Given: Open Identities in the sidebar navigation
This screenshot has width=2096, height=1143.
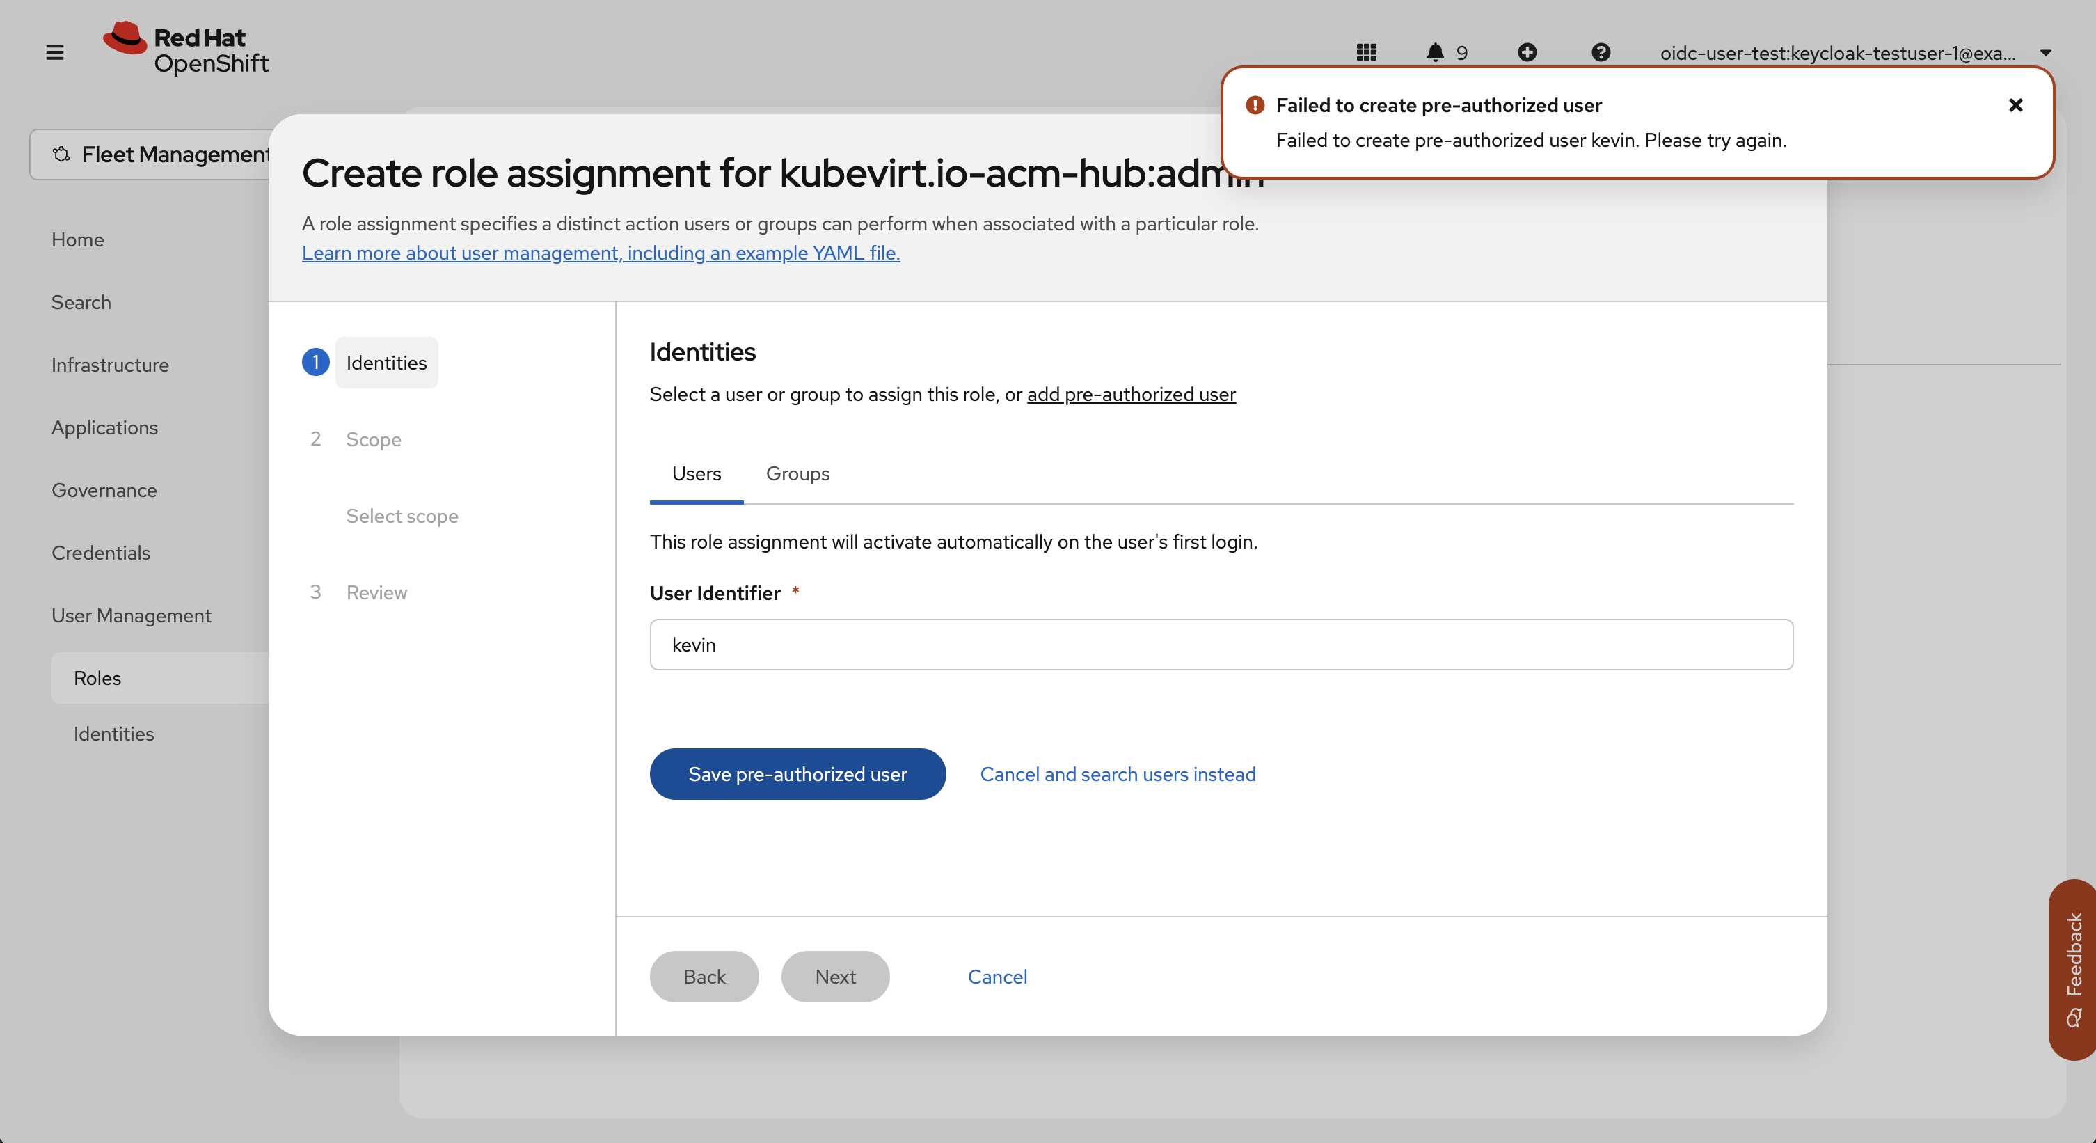Looking at the screenshot, I should click(113, 734).
